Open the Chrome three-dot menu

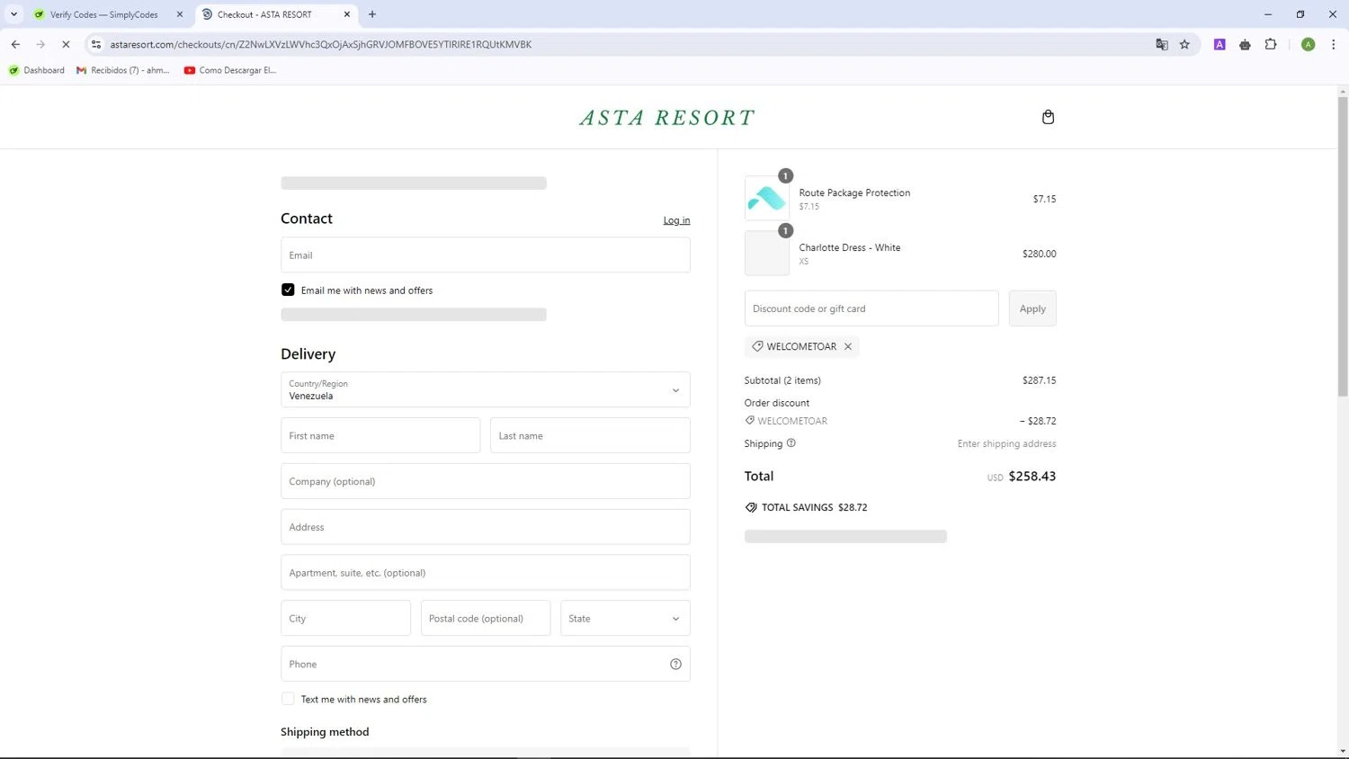tap(1334, 44)
